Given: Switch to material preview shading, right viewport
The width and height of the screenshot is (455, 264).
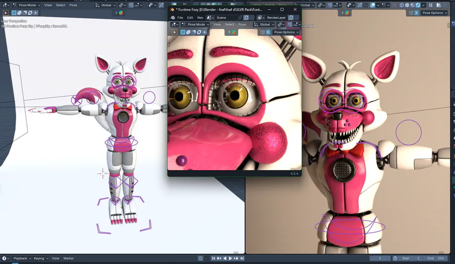Looking at the screenshot, I should click(x=413, y=5).
